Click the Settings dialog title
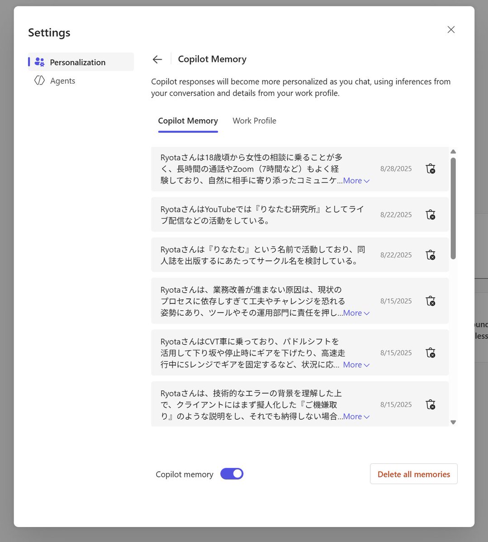Image resolution: width=488 pixels, height=542 pixels. click(49, 33)
